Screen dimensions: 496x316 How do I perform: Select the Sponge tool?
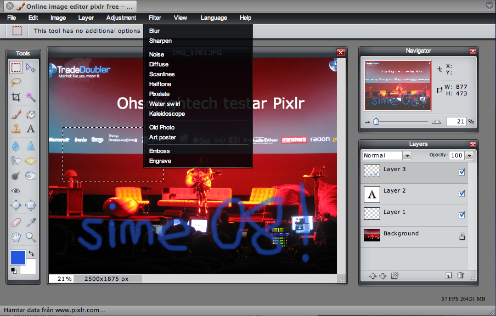[31, 161]
